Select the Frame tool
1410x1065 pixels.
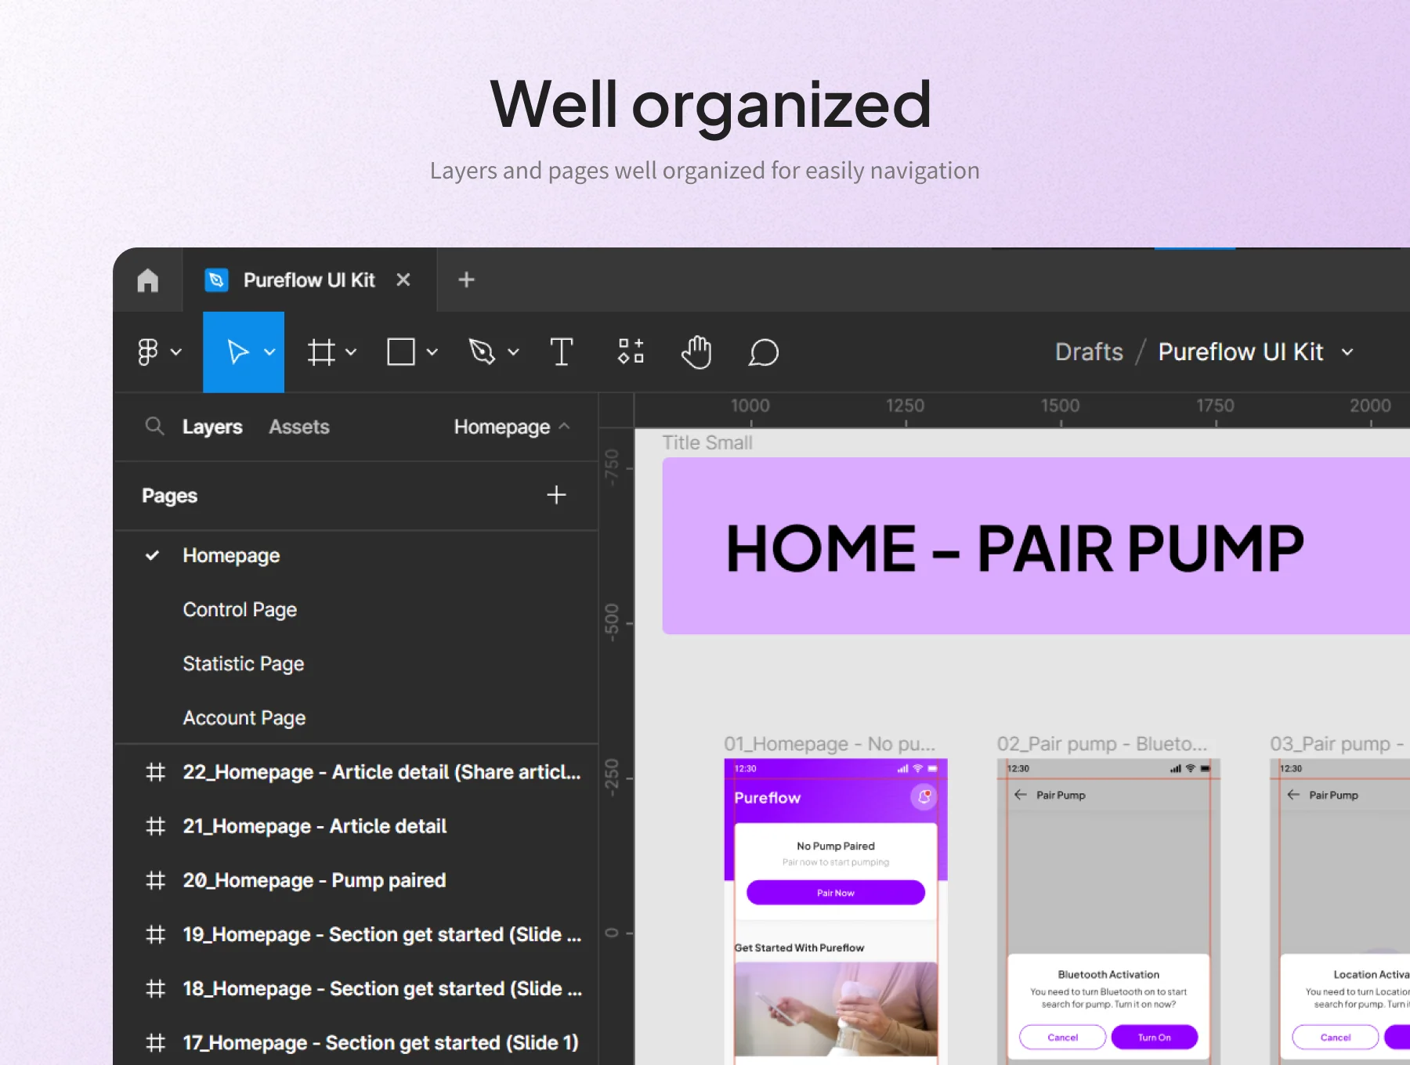[x=321, y=352]
